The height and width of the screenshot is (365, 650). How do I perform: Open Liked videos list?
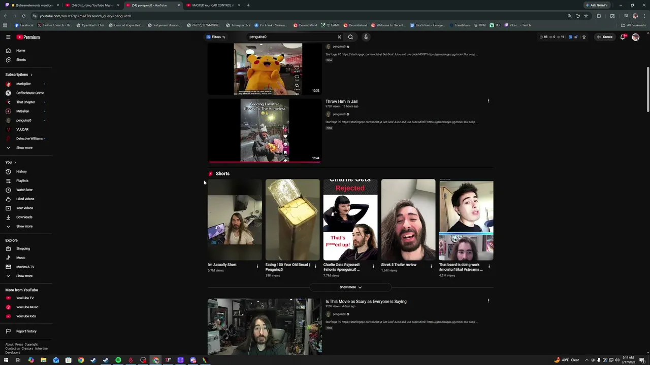coord(26,199)
